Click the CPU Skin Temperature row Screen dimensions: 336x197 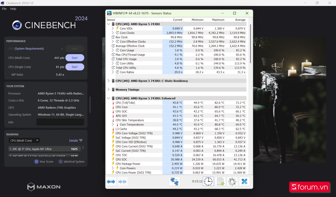tap(176, 120)
